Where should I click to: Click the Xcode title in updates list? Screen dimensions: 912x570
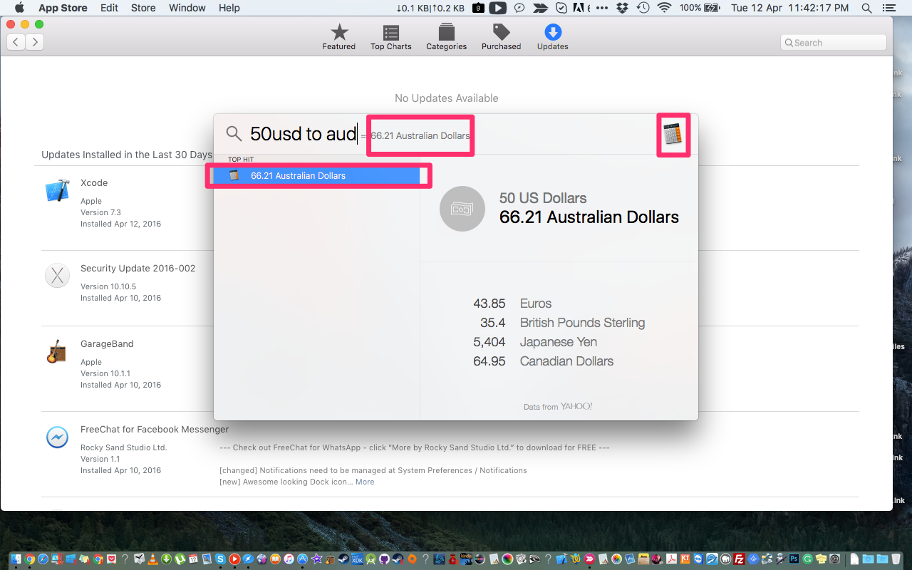coord(94,182)
